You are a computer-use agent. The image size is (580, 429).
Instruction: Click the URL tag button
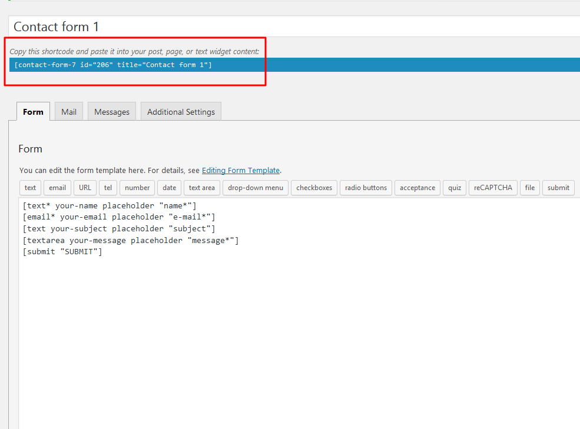pyautogui.click(x=85, y=188)
